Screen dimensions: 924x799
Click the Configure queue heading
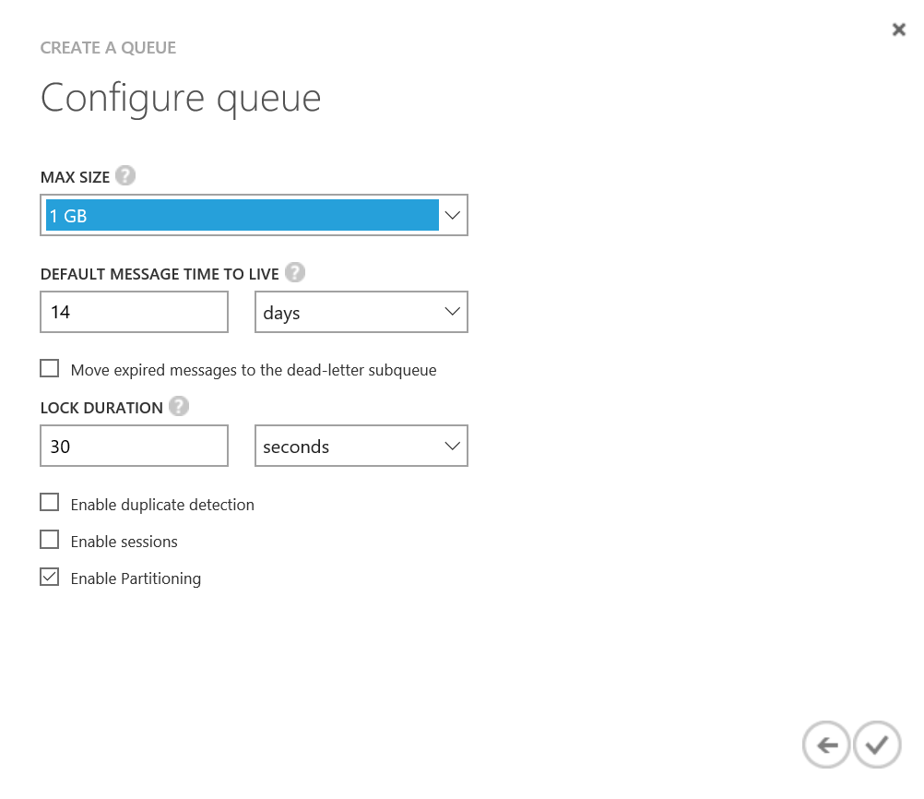click(181, 98)
